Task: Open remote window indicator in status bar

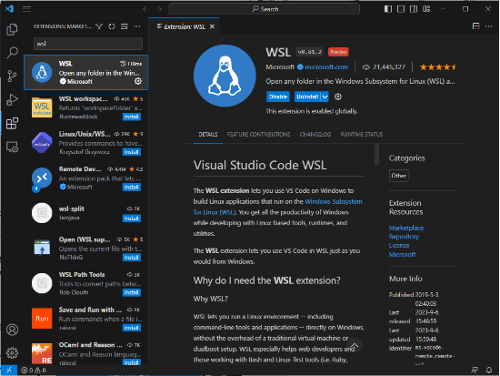Action: click(x=9, y=371)
